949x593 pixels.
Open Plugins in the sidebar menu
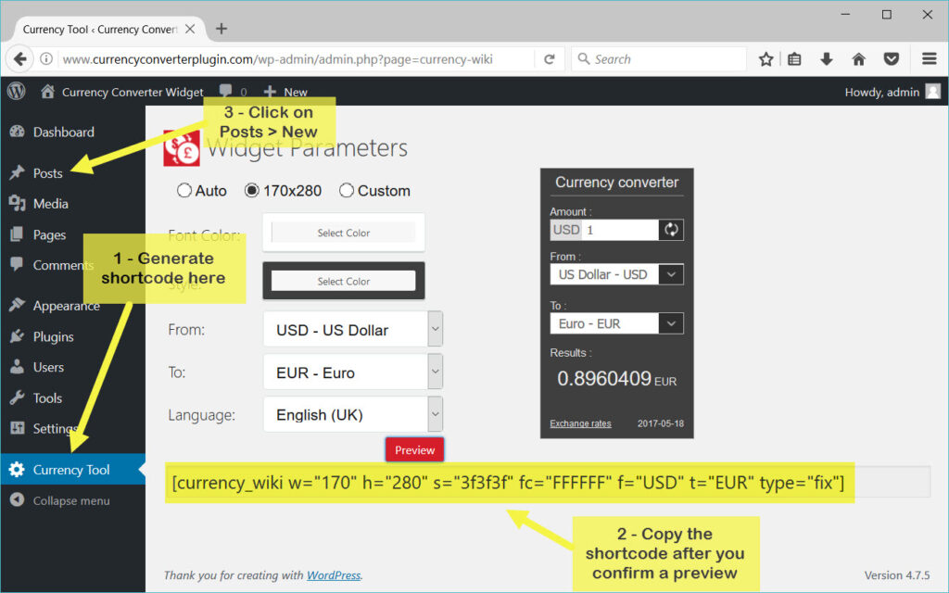pos(53,337)
